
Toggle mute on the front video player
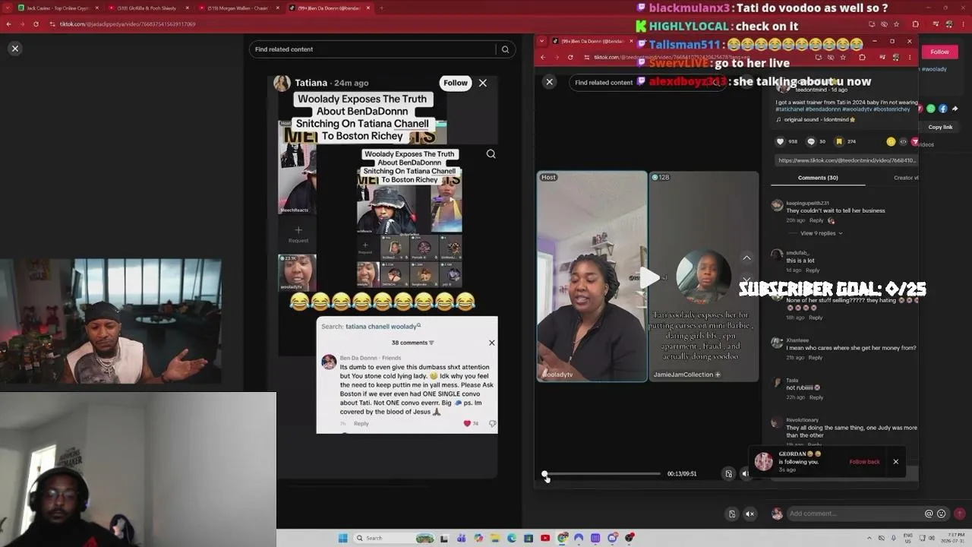point(745,474)
